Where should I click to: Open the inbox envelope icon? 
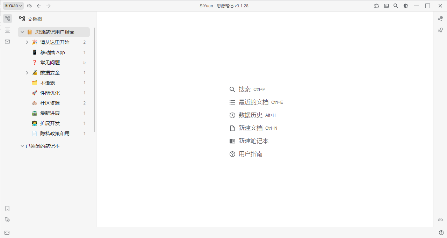pyautogui.click(x=7, y=42)
